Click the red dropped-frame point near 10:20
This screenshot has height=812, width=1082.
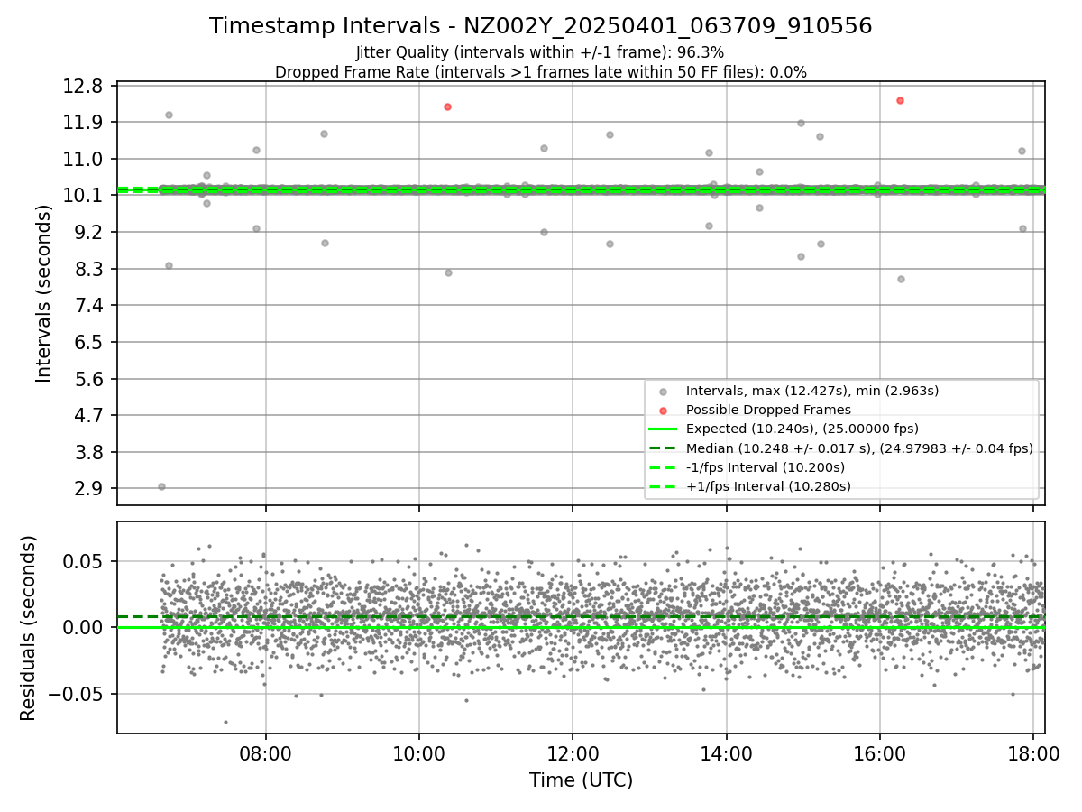click(x=447, y=106)
